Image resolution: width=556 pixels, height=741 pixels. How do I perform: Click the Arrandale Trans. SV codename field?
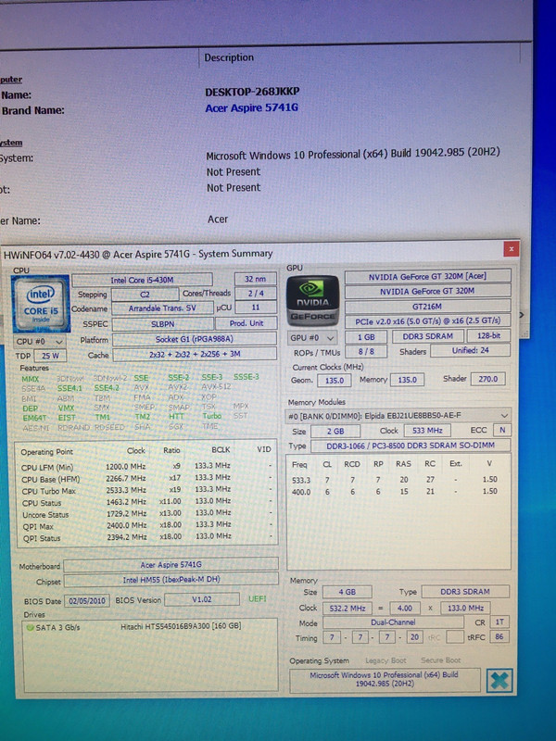point(162,308)
